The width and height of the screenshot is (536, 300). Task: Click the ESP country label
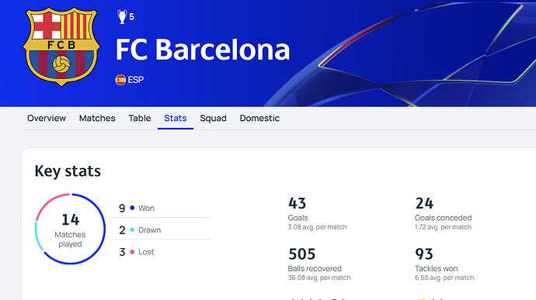136,80
